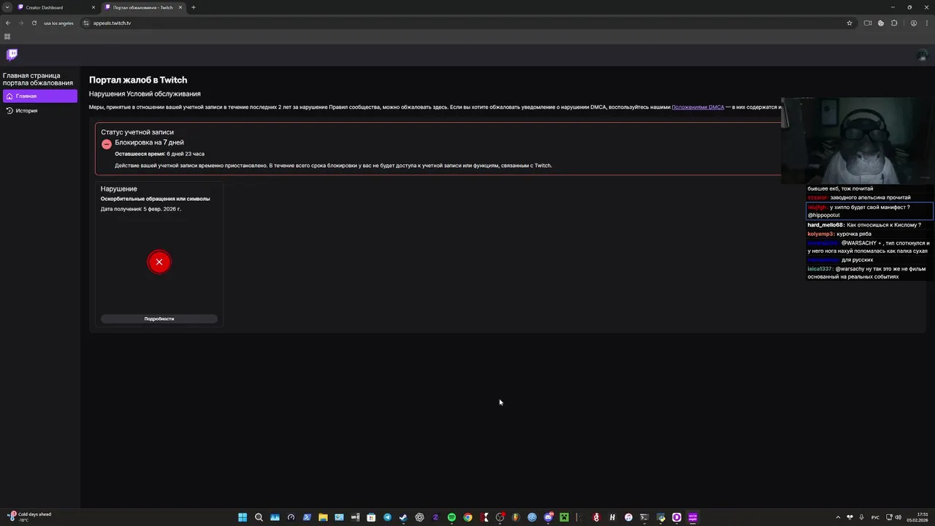Click the webcam overlay thumbnail

point(858,140)
